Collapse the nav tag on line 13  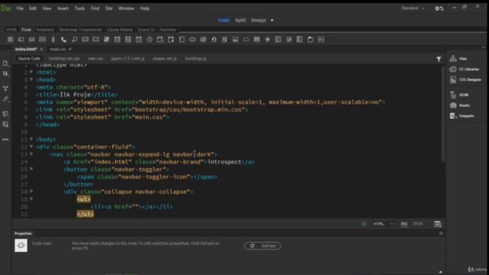pos(31,154)
